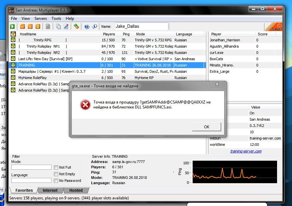This screenshot has width=292, height=206.
Task: Select player BoxCats in player list
Action: [245, 59]
